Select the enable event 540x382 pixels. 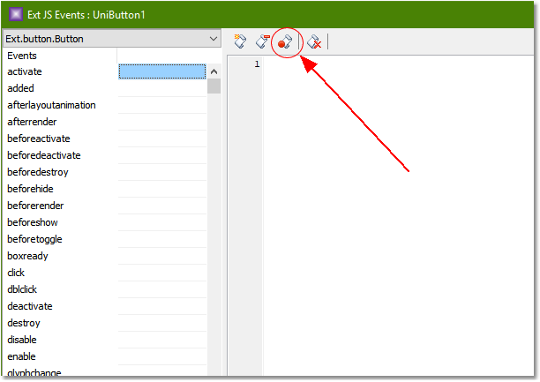pyautogui.click(x=21, y=356)
